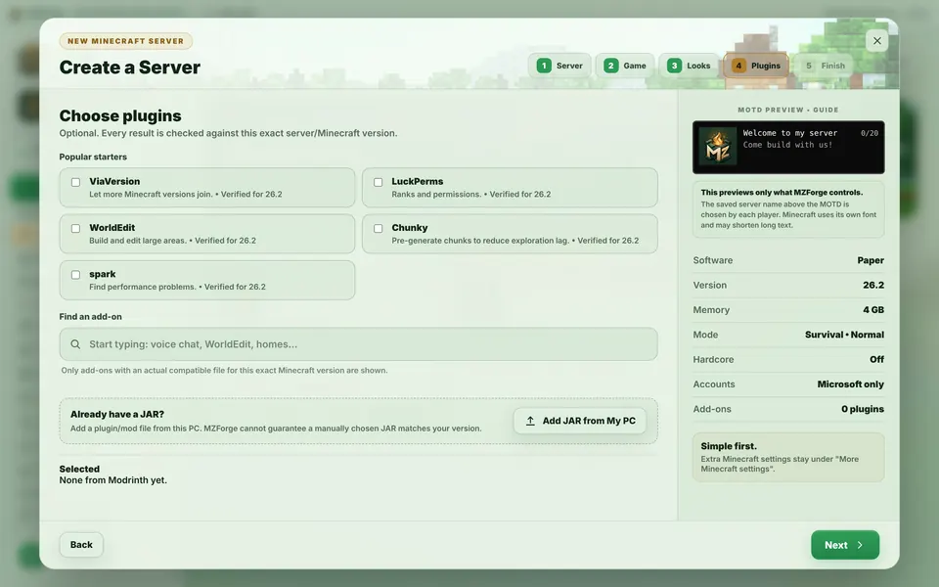
Task: Toggle the spark plugin checkbox
Action: tap(75, 275)
